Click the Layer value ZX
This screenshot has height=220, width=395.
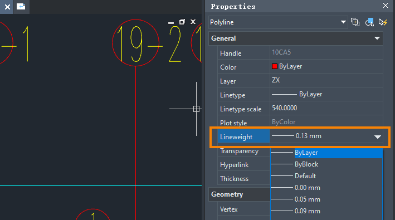click(x=276, y=80)
